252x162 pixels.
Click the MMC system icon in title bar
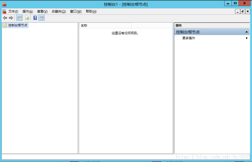[4, 4]
